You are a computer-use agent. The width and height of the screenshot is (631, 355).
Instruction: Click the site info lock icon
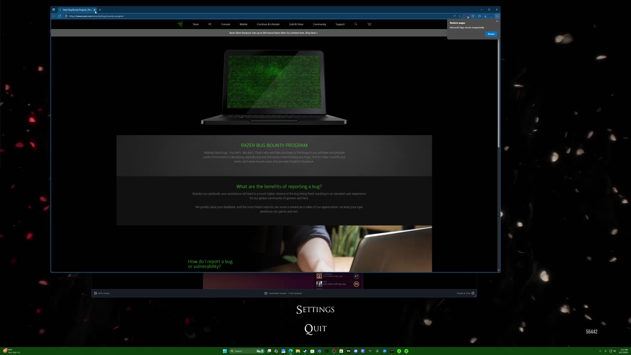[x=66, y=16]
